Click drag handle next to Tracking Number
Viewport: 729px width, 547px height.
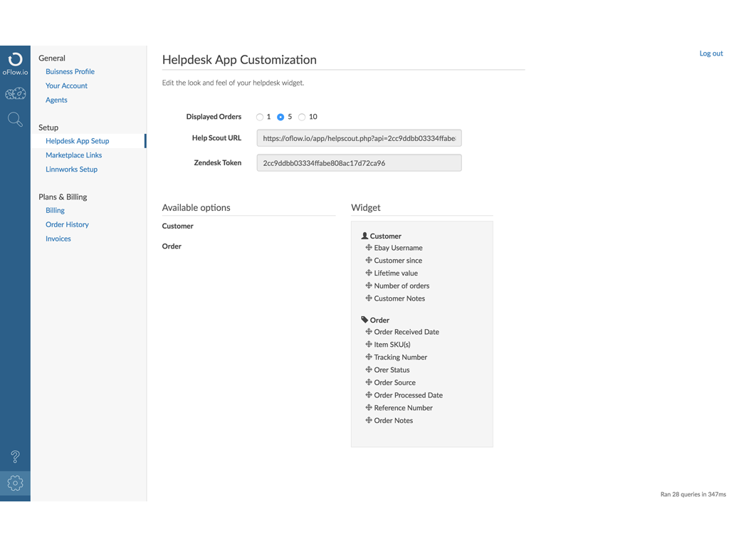[369, 357]
